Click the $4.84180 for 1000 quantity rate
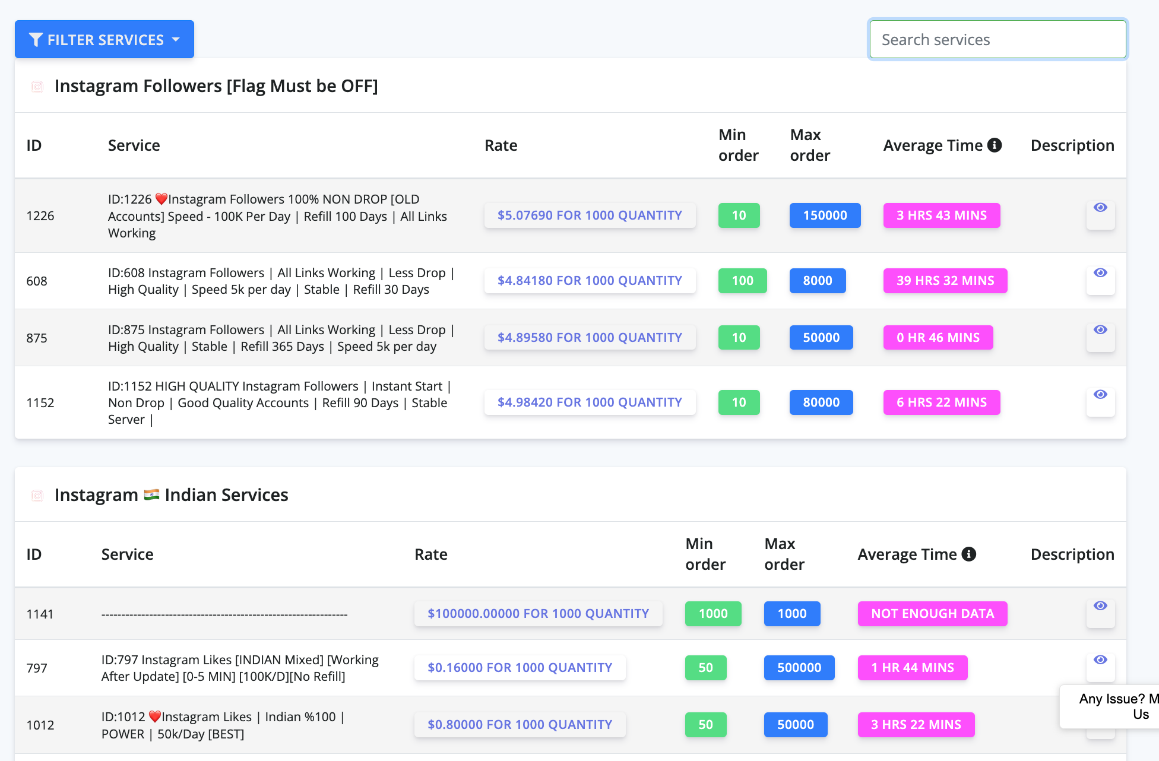The image size is (1159, 761). (590, 281)
